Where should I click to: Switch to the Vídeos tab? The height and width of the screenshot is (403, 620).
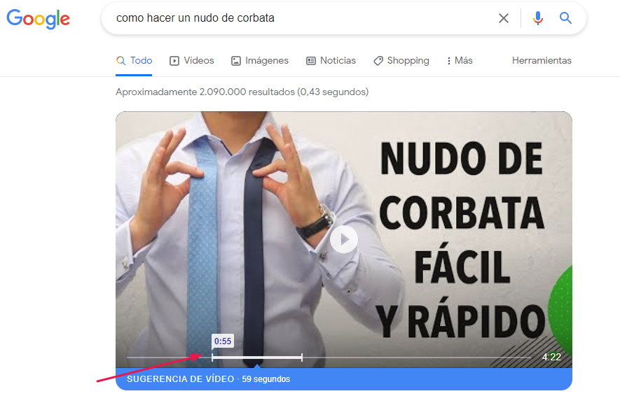pos(192,60)
